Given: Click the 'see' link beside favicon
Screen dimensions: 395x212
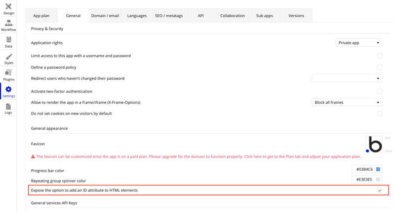Looking at the screenshot, I should point(388,138).
